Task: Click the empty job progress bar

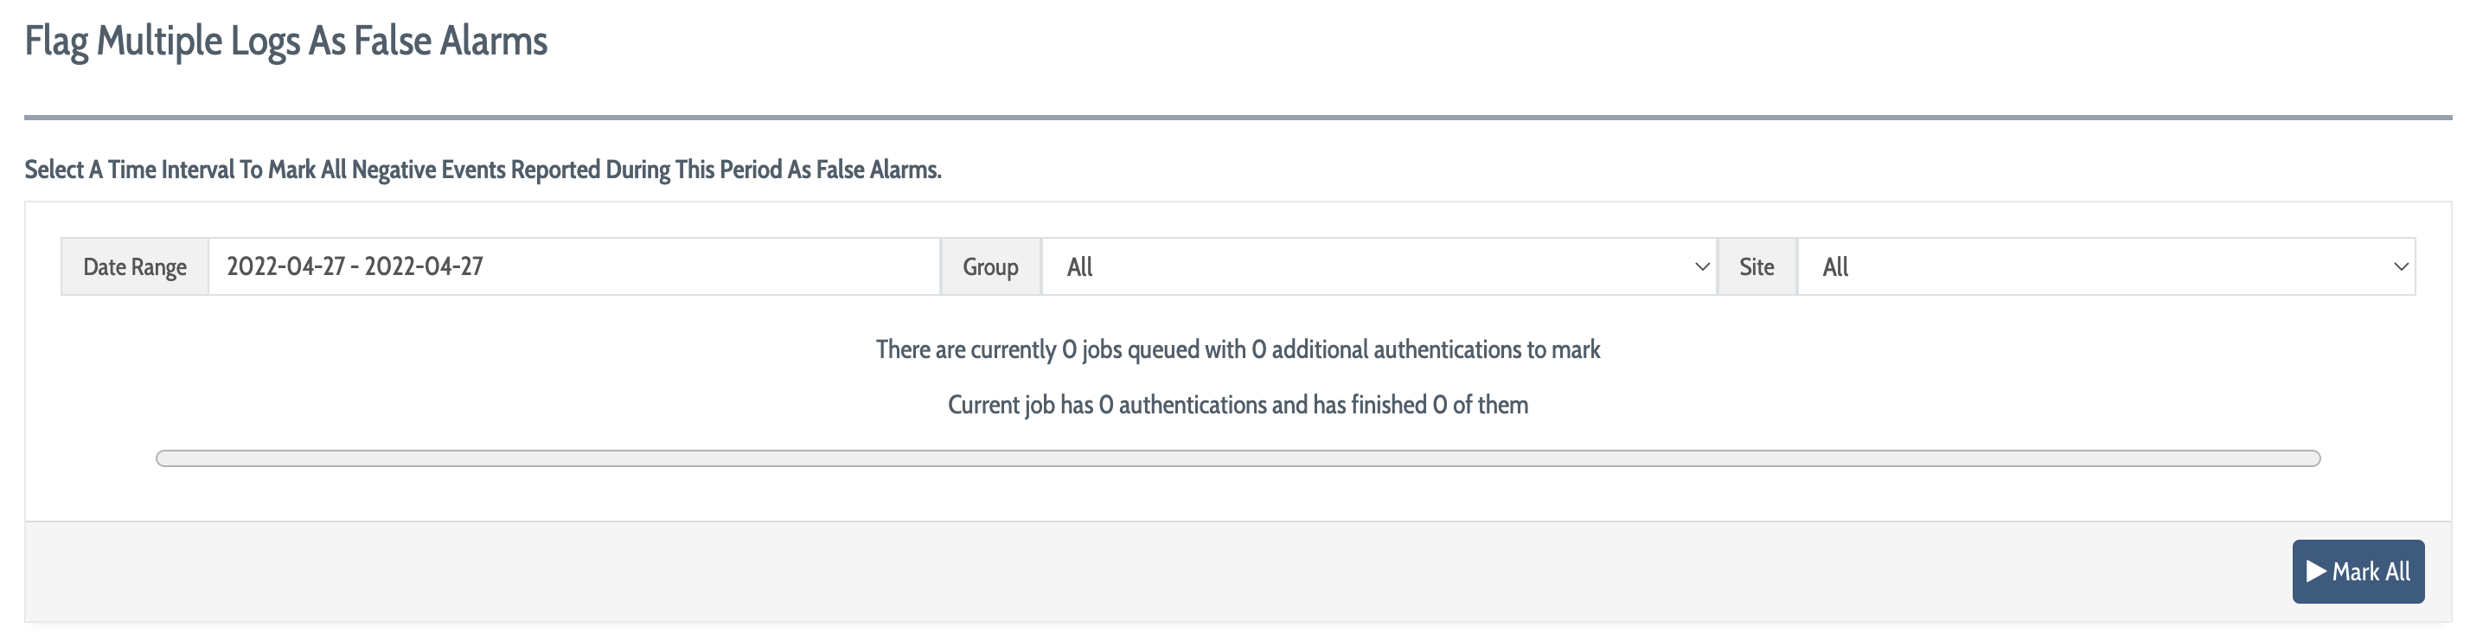Action: [1238, 458]
